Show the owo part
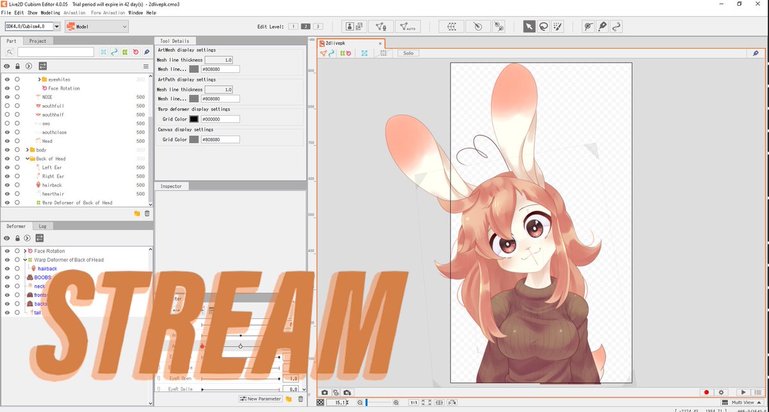Screen dimensions: 769x412 pos(7,123)
